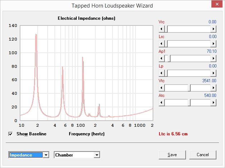Click the Lrc parameter label
Image resolution: width=225 pixels, height=168 pixels.
(162, 37)
